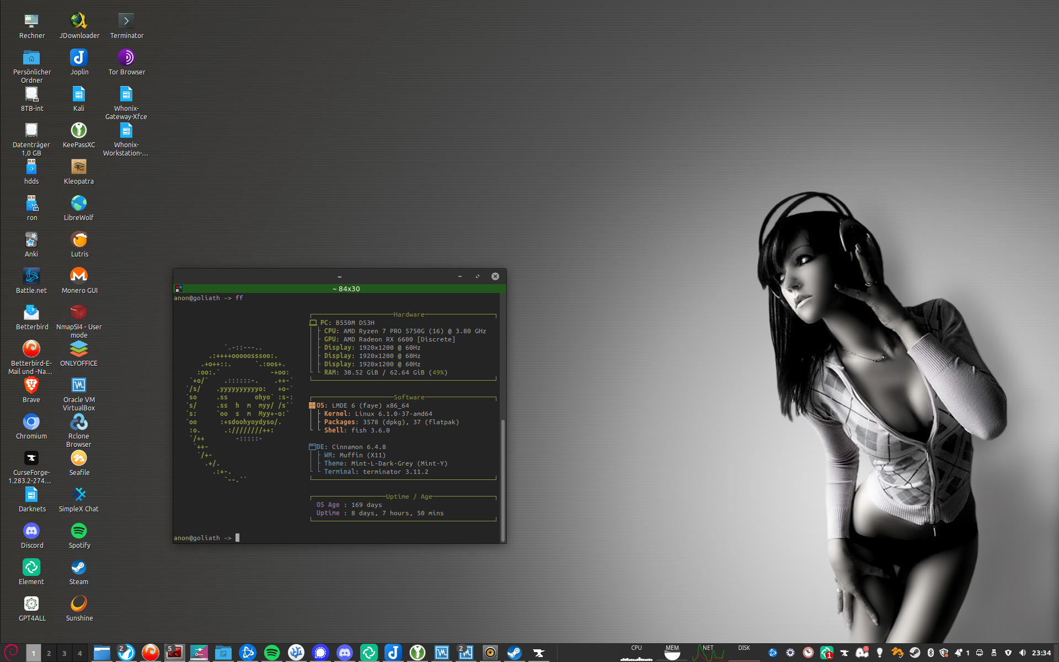Screen dimensions: 1059x662
Task: Open the sound volume tray applet
Action: pos(1023,653)
